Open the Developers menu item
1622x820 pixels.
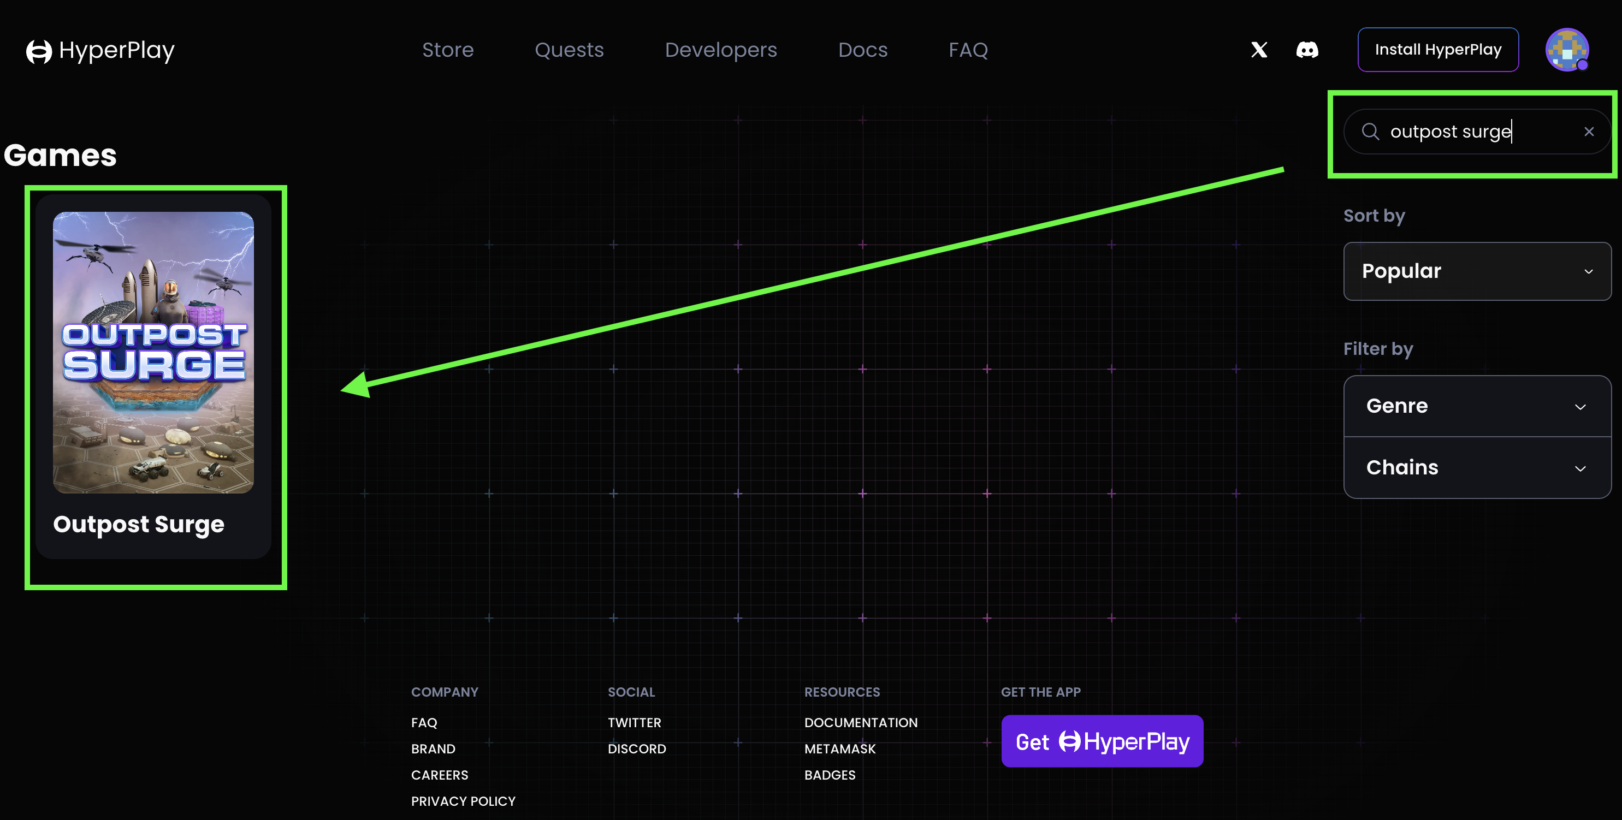point(721,50)
